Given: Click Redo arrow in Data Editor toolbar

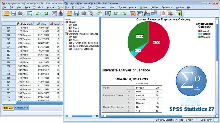Looking at the screenshot, I should tap(45, 14).
